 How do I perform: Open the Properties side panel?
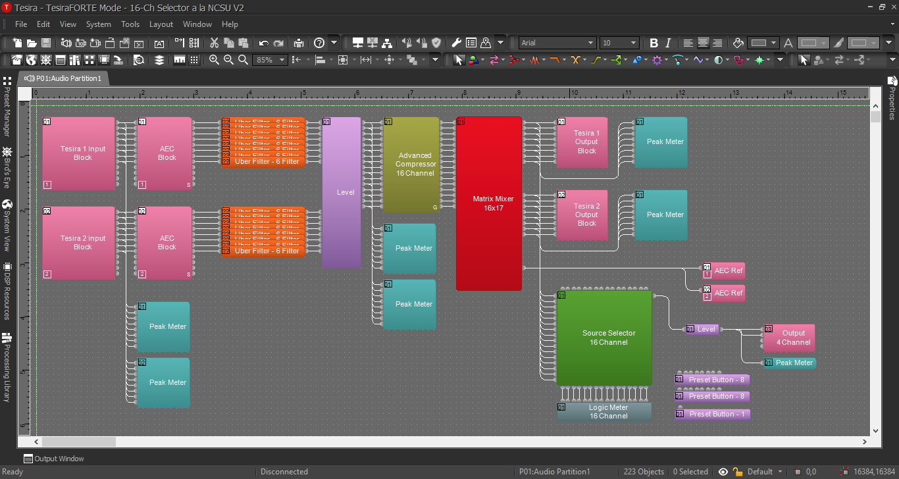pos(892,99)
